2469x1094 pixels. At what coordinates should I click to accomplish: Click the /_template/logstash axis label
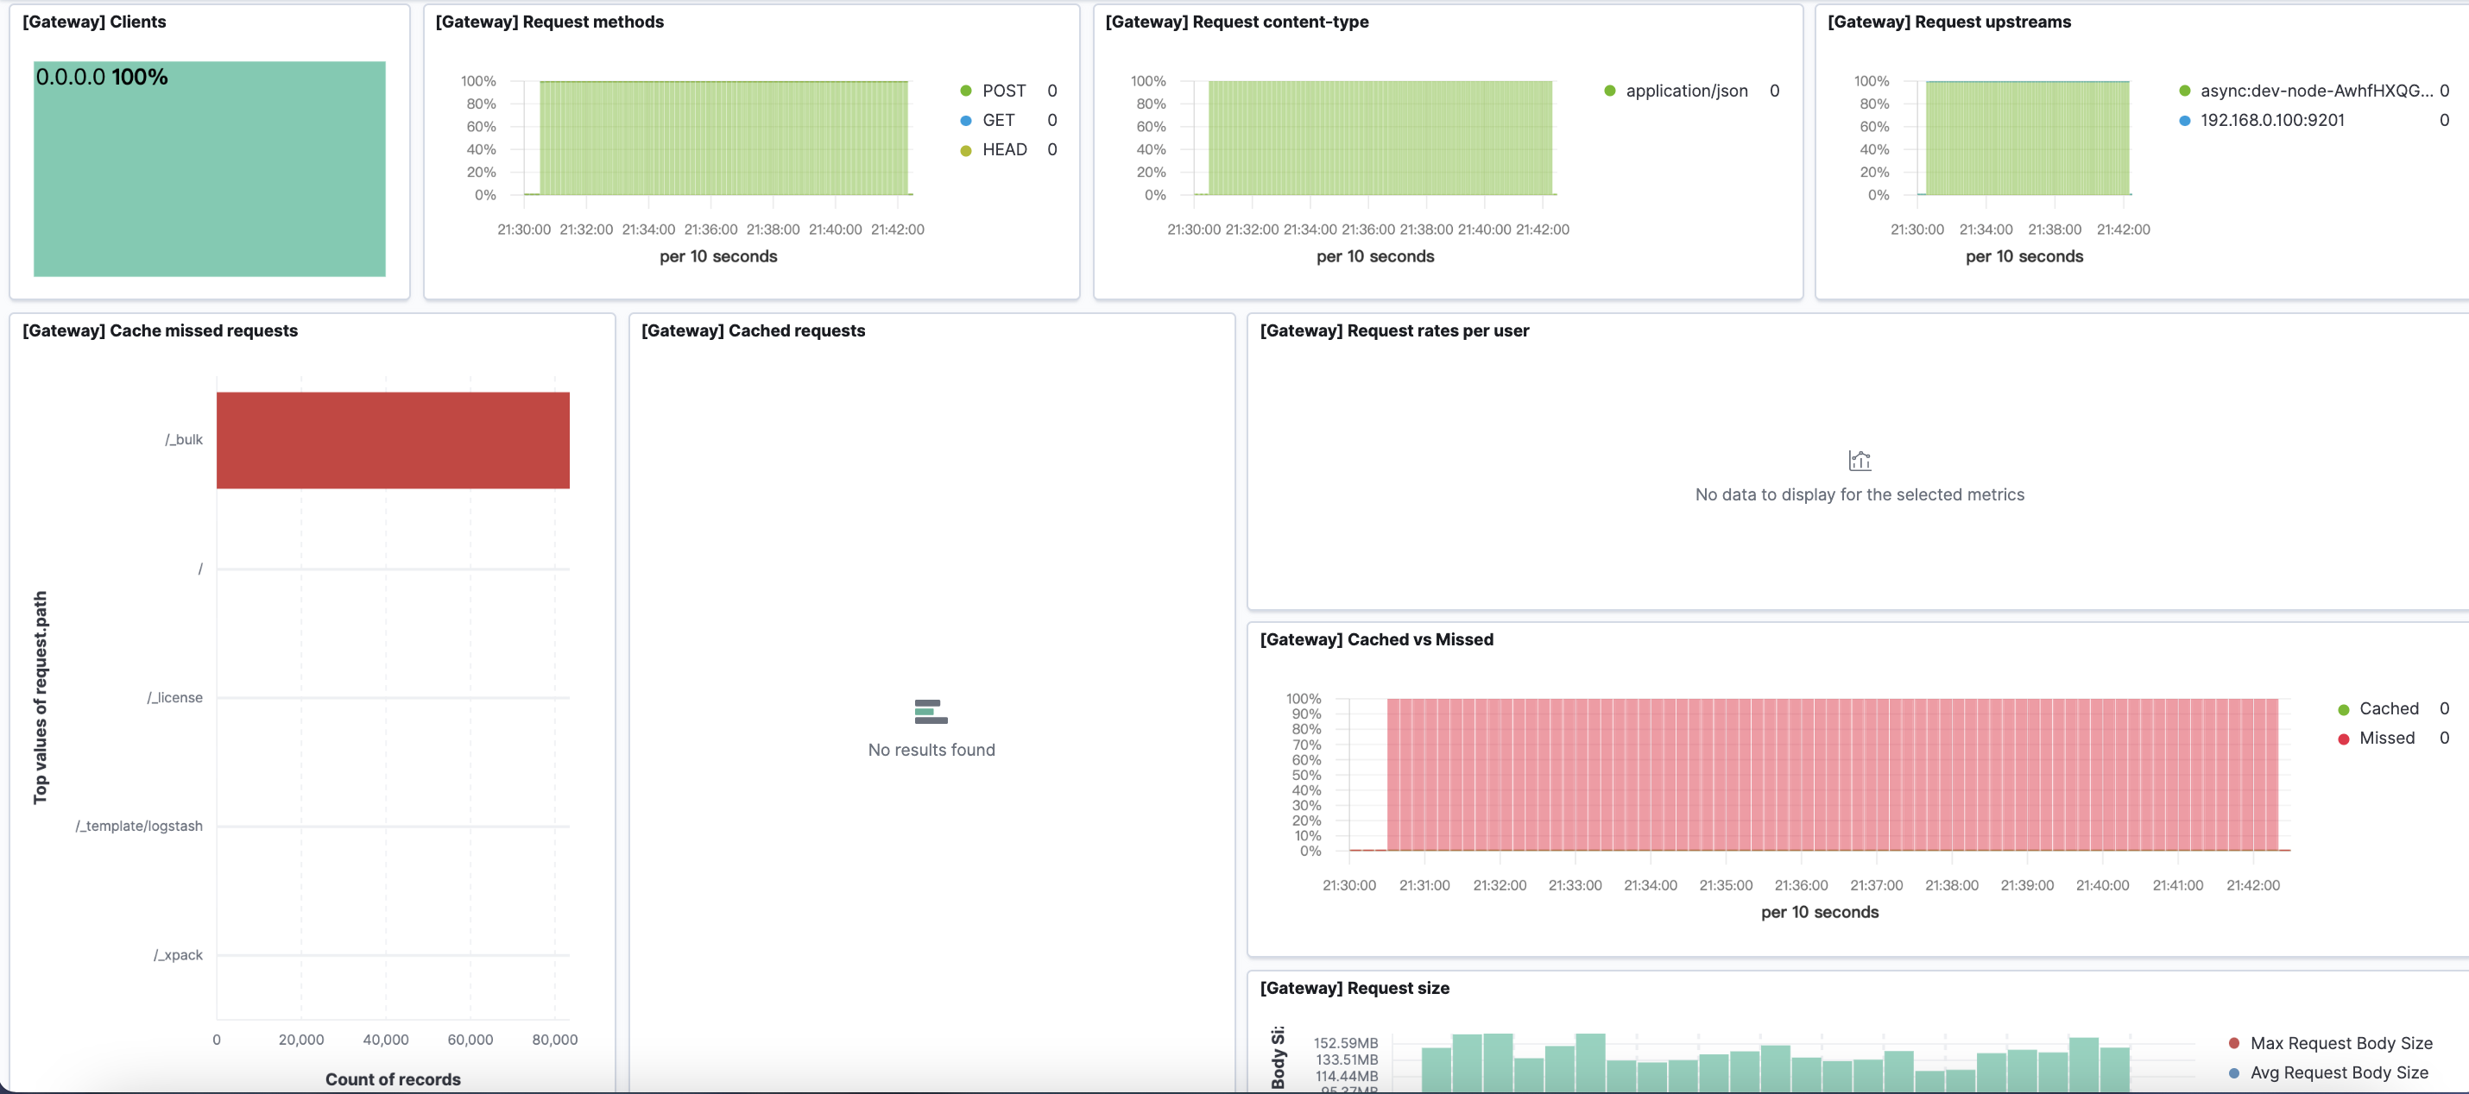pyautogui.click(x=139, y=826)
